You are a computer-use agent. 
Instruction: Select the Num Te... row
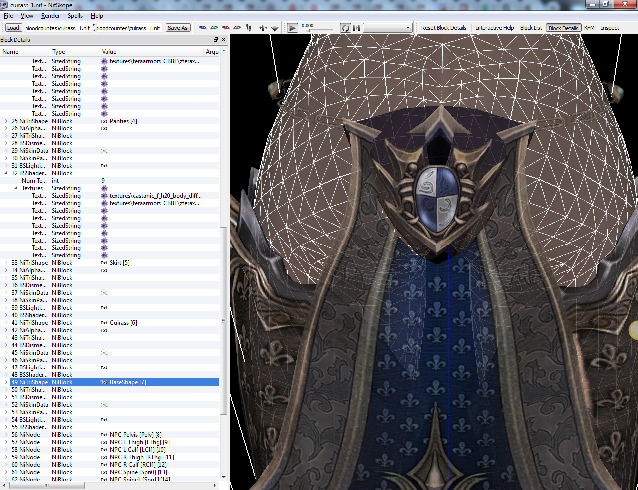pos(110,181)
